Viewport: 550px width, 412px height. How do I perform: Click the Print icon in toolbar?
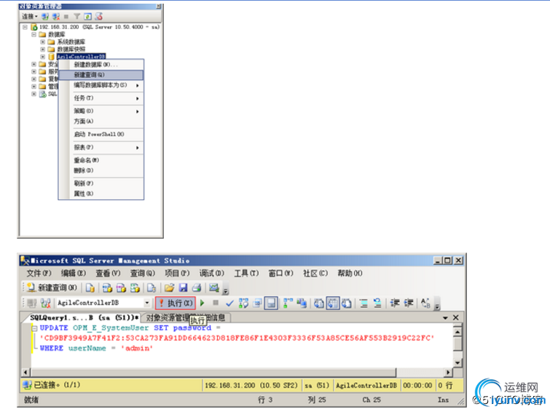click(197, 288)
